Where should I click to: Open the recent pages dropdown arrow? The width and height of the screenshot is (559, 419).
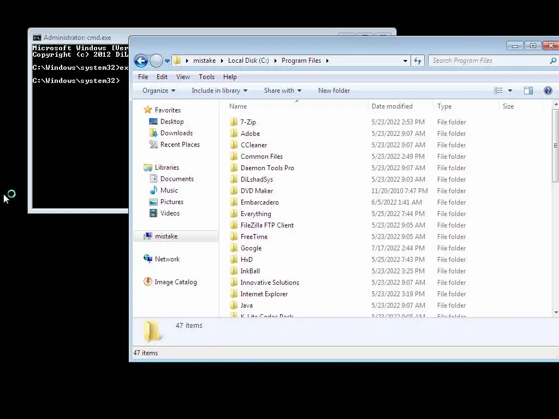tap(167, 61)
